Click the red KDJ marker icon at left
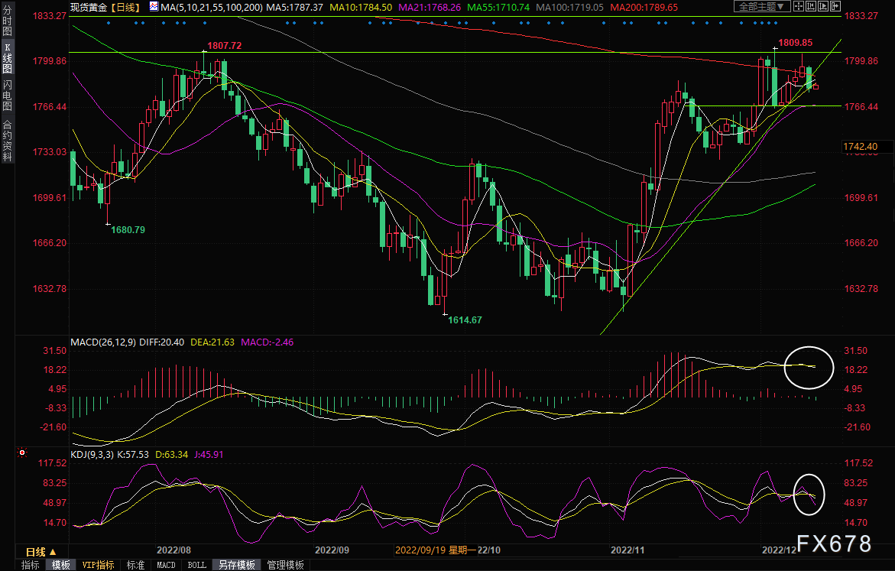Image resolution: width=895 pixels, height=571 pixels. coord(22,453)
